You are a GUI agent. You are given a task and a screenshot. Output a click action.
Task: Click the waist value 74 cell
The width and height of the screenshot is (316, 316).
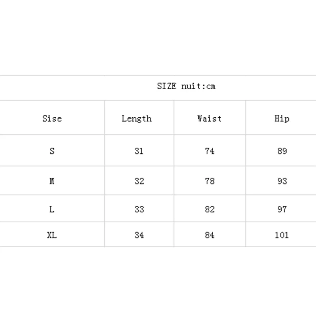(210, 151)
